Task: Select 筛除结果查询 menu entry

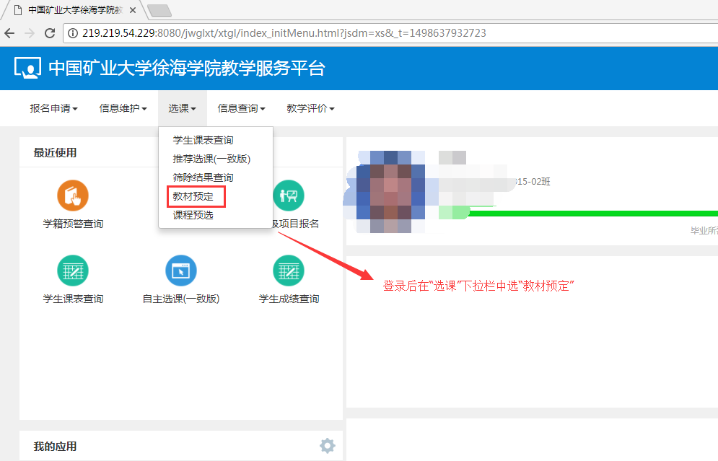Action: click(203, 177)
